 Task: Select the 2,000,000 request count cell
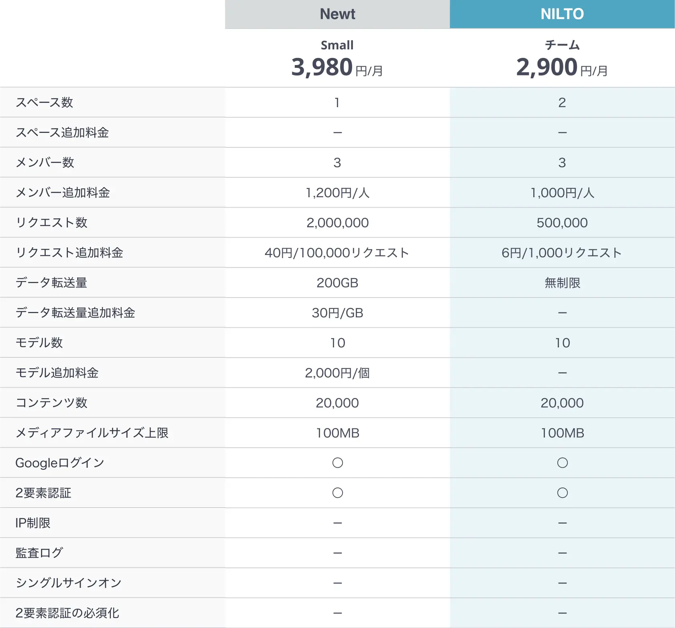[337, 222]
